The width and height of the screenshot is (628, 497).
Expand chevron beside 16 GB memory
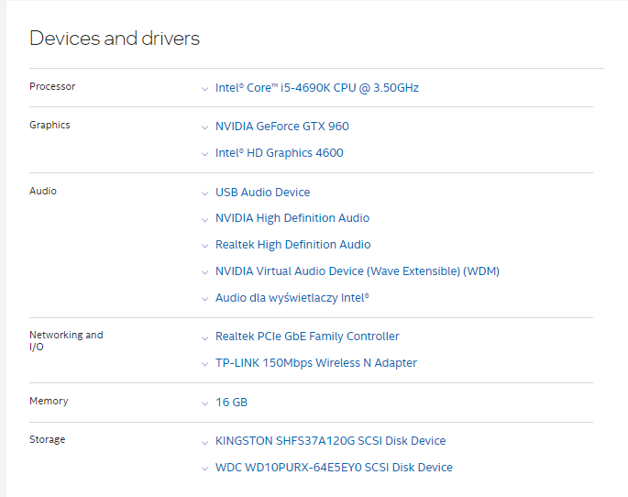tap(204, 403)
